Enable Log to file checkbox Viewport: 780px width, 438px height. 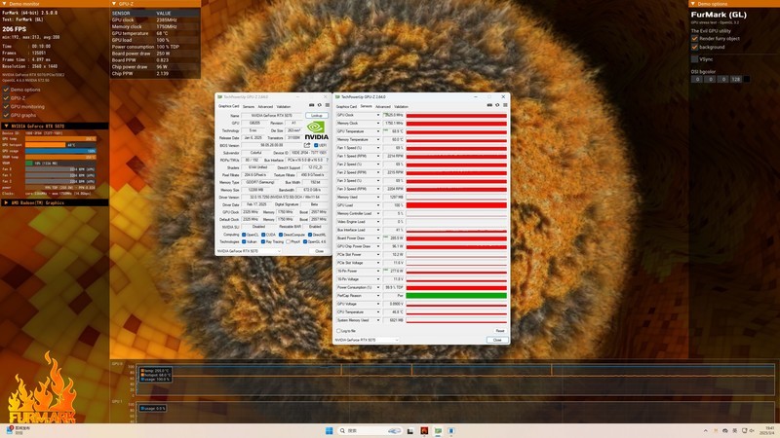click(338, 330)
